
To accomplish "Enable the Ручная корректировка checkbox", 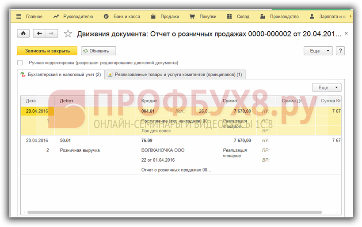I will [x=20, y=63].
